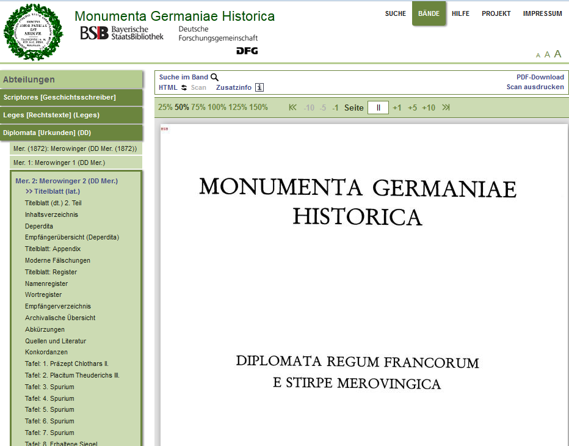Open Titelblatt: Register entry
This screenshot has height=446, width=569.
click(51, 272)
